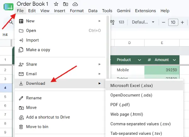
Task: Click the Email envelope icon
Action: [21, 74]
